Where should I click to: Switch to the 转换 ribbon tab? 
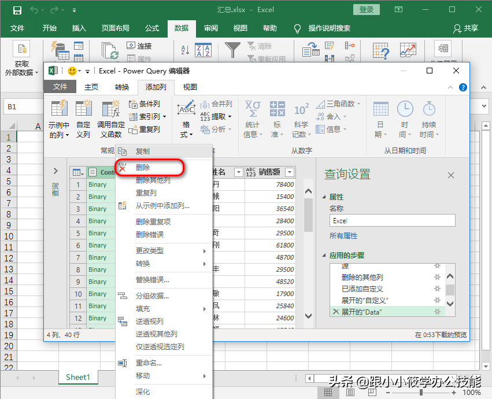point(122,87)
